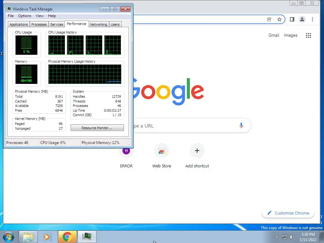Open network status tray icon
Image resolution: width=324 pixels, height=243 pixels.
[x=284, y=237]
